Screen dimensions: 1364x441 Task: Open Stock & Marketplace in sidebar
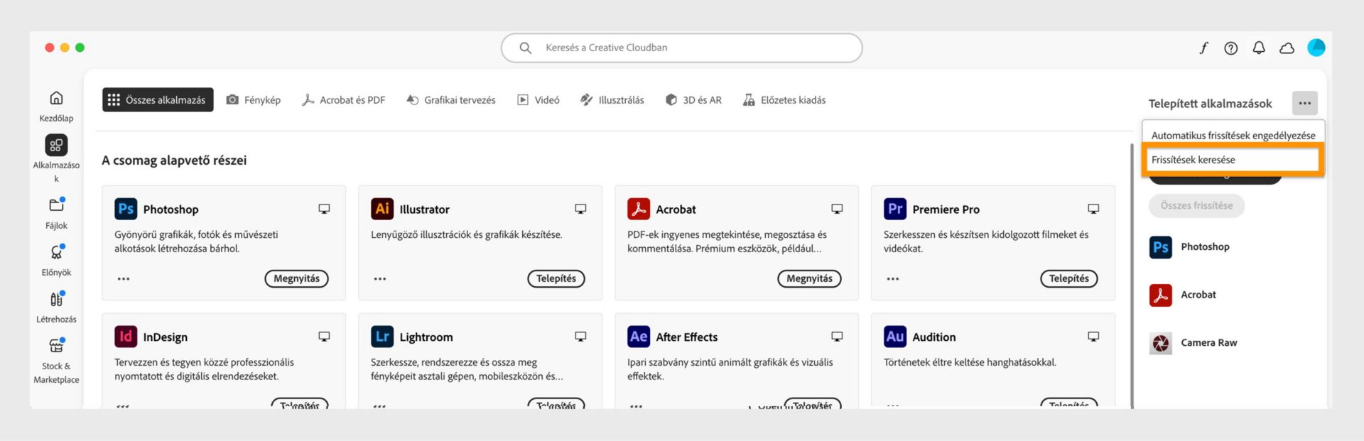pyautogui.click(x=56, y=346)
